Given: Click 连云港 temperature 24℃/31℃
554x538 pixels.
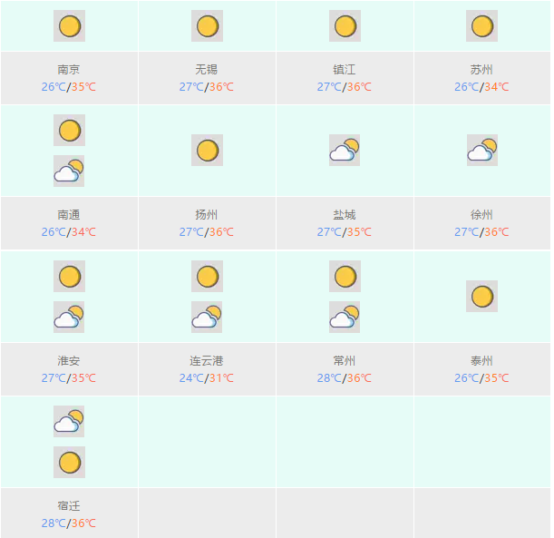Looking at the screenshot, I should (x=207, y=378).
